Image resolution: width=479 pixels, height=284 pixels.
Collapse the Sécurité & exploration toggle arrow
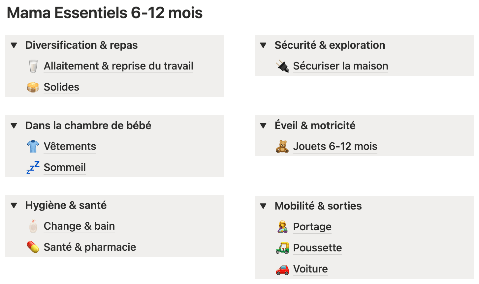(263, 45)
